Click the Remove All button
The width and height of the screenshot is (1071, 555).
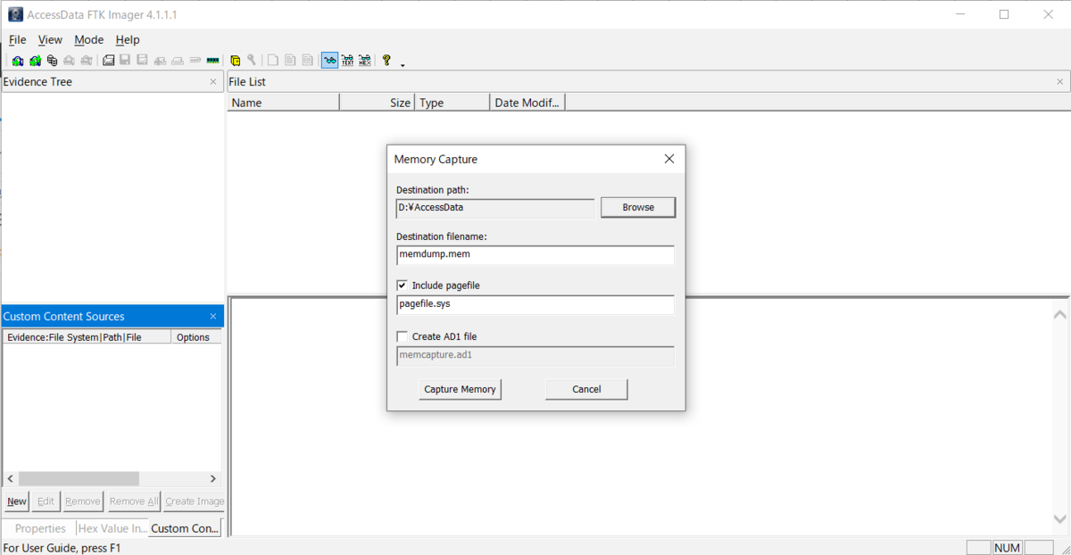(134, 501)
